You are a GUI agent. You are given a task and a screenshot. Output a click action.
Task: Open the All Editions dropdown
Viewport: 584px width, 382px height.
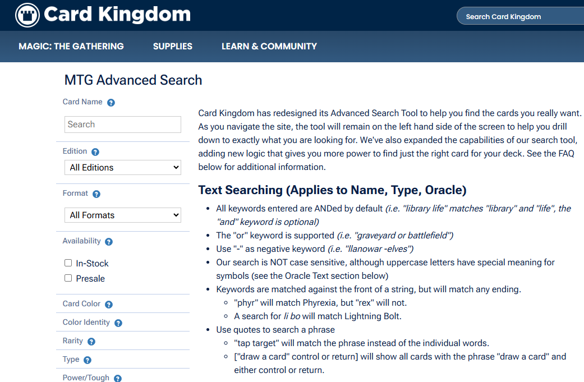pyautogui.click(x=123, y=168)
